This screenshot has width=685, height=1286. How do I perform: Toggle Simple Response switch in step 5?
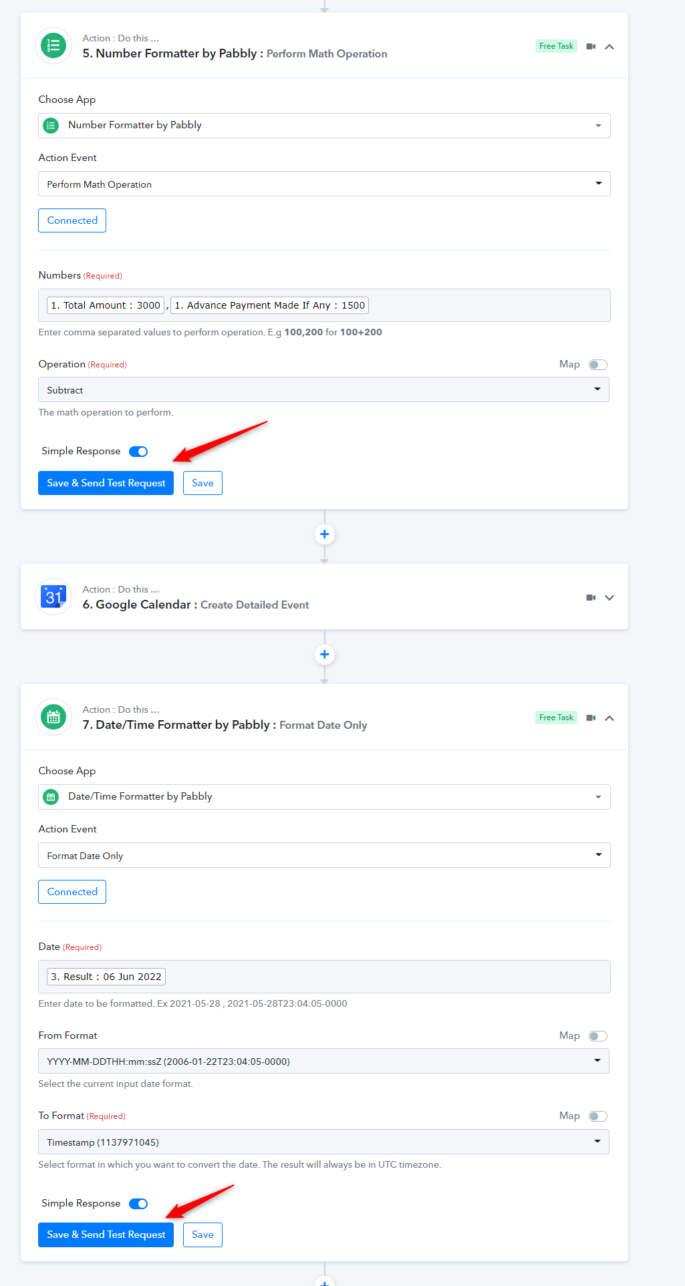tap(138, 452)
